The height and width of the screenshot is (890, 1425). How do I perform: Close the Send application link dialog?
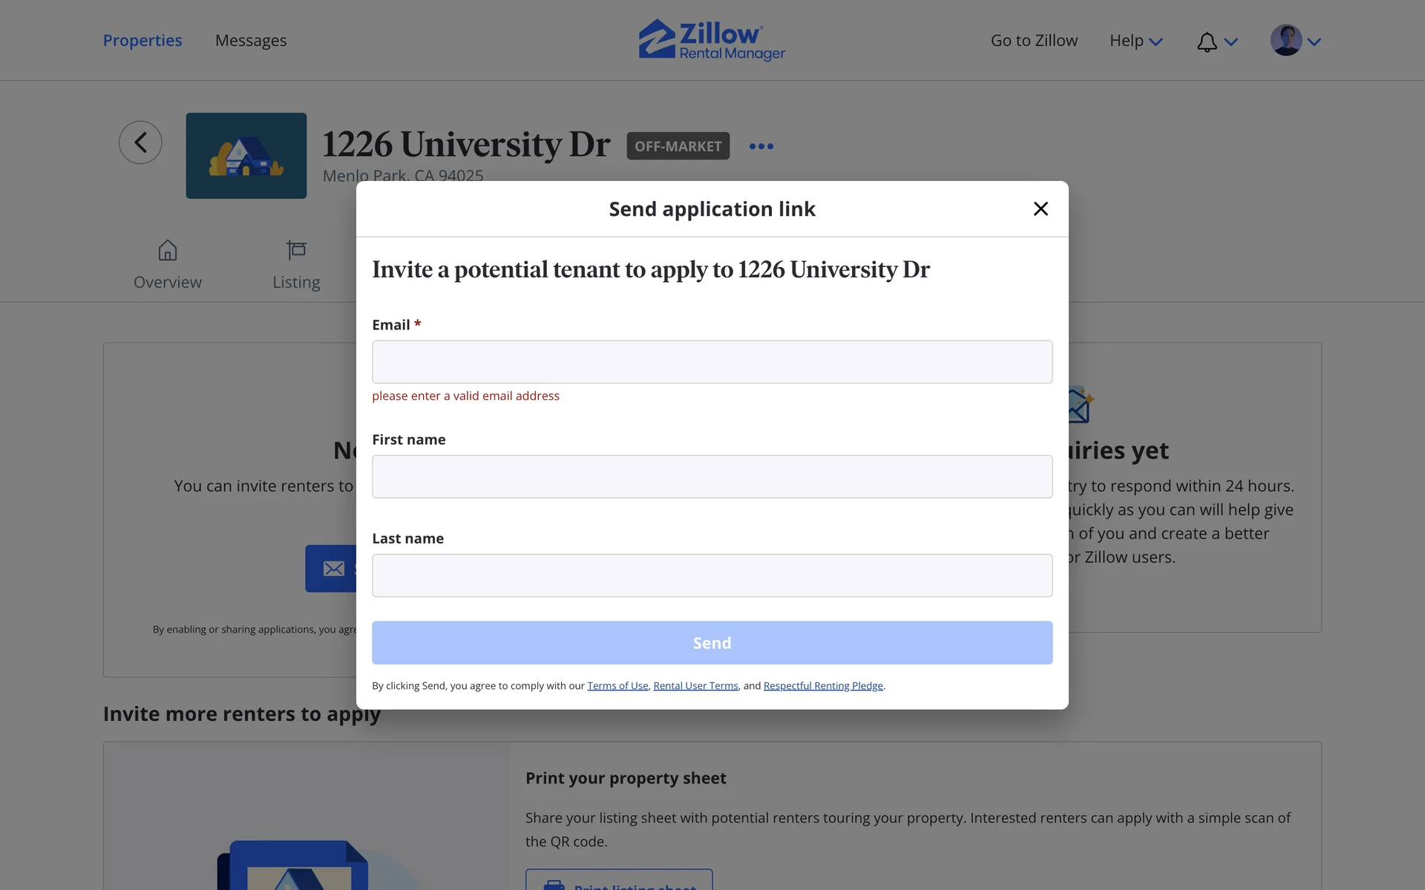pyautogui.click(x=1041, y=209)
